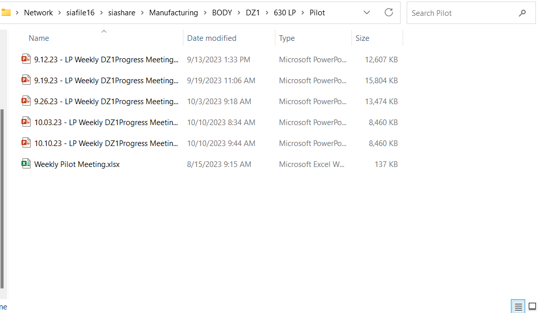Expand chevron after Manufacturing in path
This screenshot has height=313, width=539.
205,13
